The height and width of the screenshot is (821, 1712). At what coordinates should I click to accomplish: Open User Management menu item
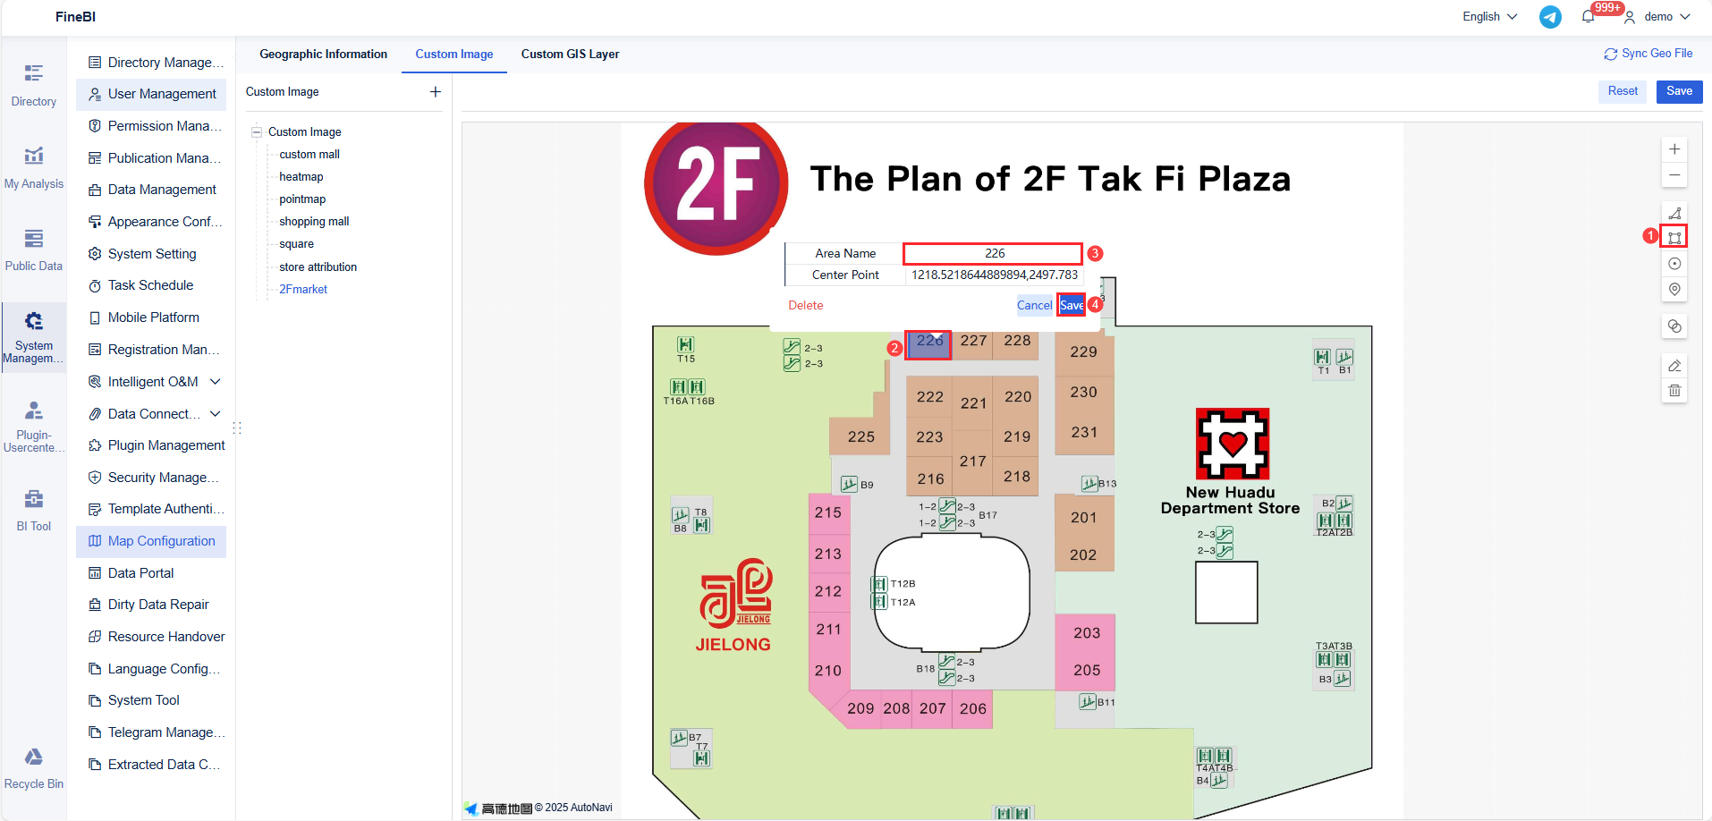151,94
